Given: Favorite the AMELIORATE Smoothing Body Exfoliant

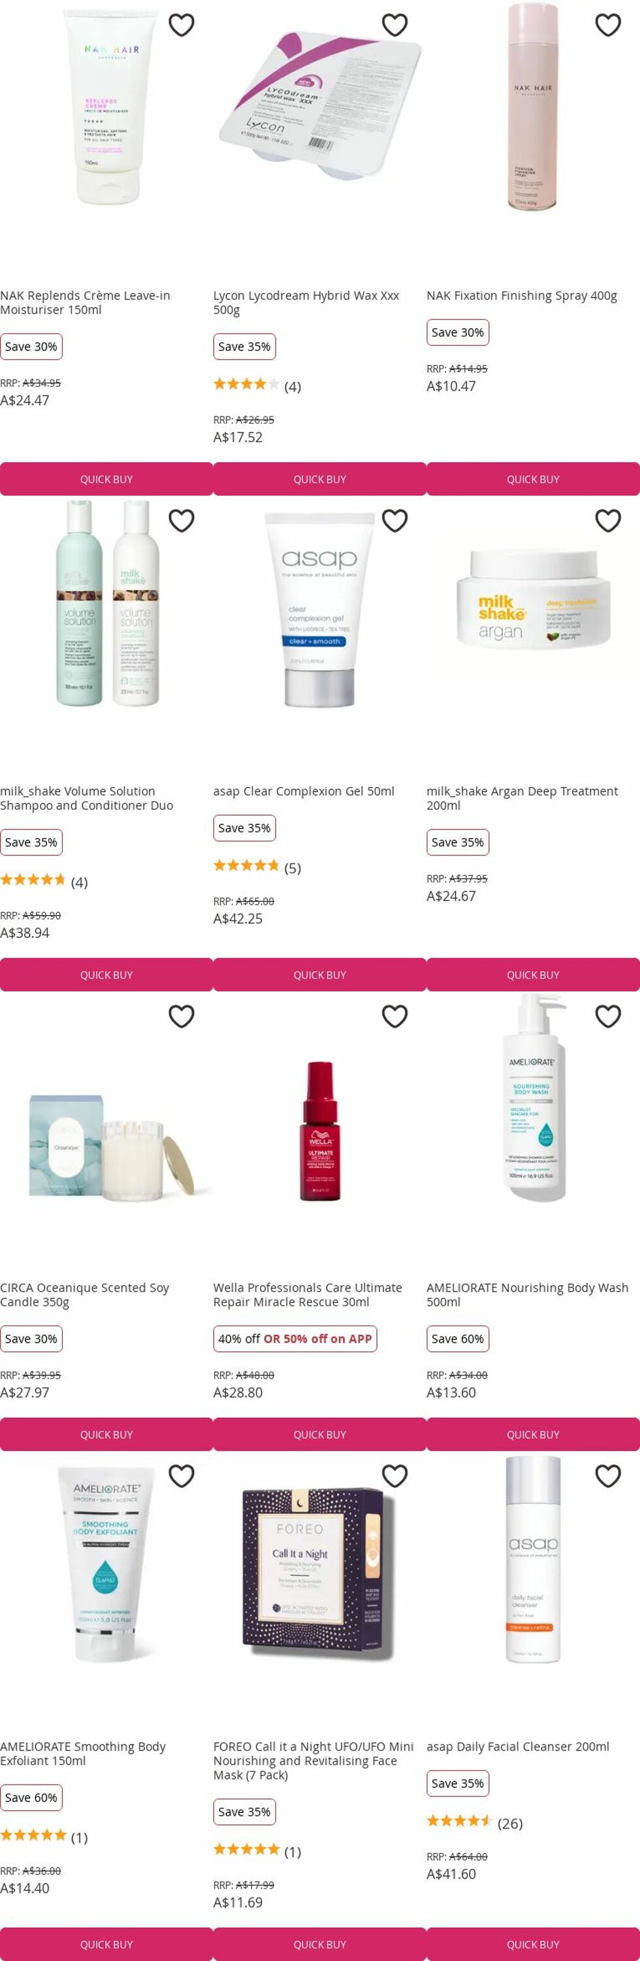Looking at the screenshot, I should [x=181, y=1476].
